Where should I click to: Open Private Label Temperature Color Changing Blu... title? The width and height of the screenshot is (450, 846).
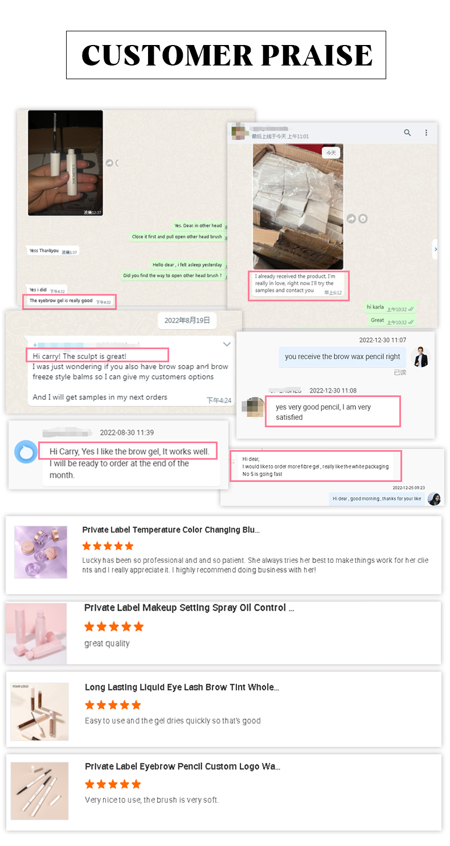171,530
